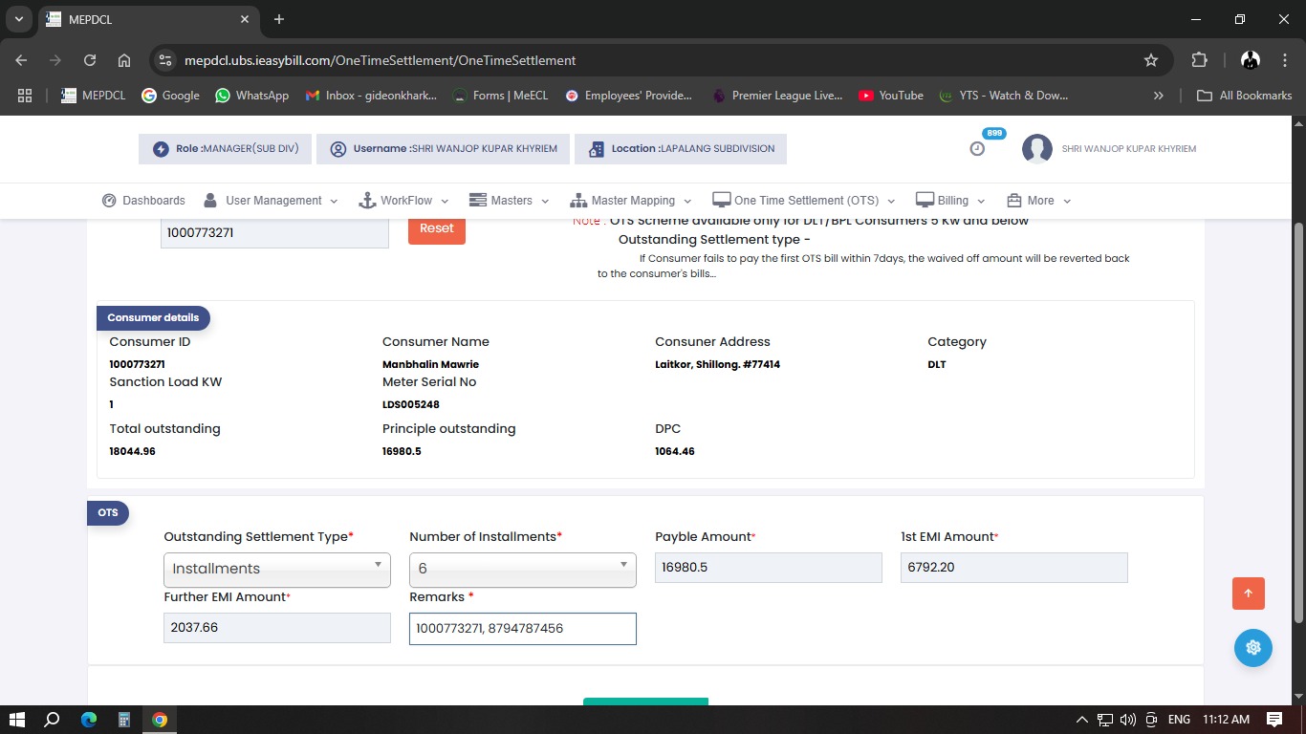Bookmark this page with the star icon
The image size is (1306, 734).
1151,60
